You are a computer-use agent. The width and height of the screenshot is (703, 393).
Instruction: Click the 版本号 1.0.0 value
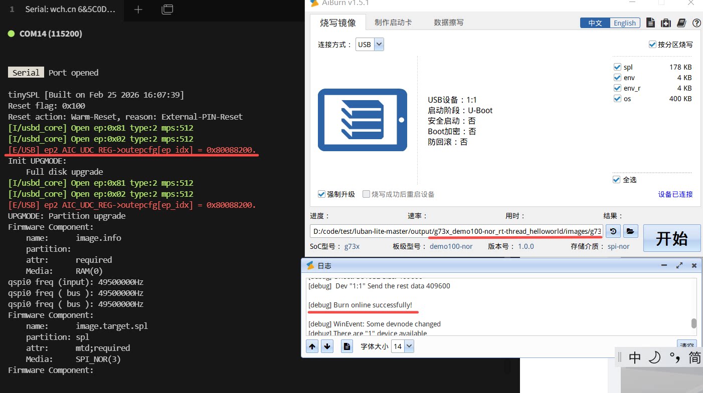coord(525,246)
